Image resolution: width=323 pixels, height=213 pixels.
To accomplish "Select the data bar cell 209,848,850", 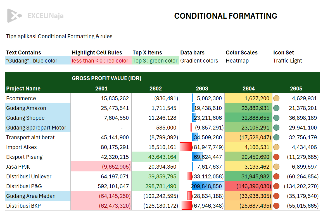I will coord(202,186).
